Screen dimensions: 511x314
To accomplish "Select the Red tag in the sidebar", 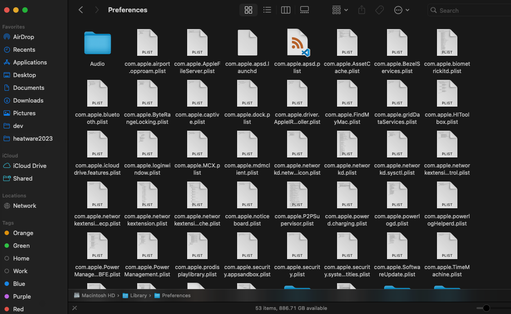I will (x=18, y=309).
